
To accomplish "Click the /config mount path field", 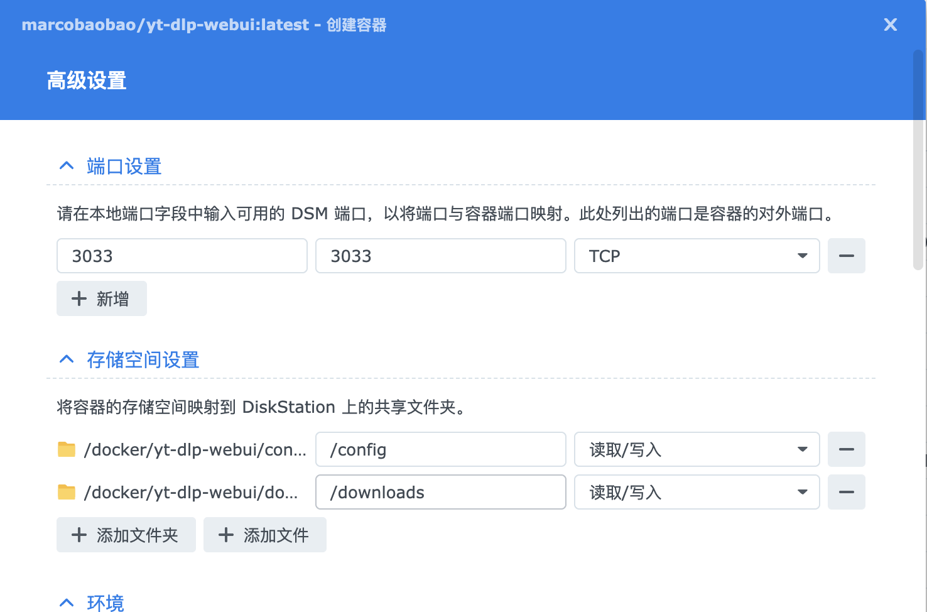I will click(x=440, y=449).
